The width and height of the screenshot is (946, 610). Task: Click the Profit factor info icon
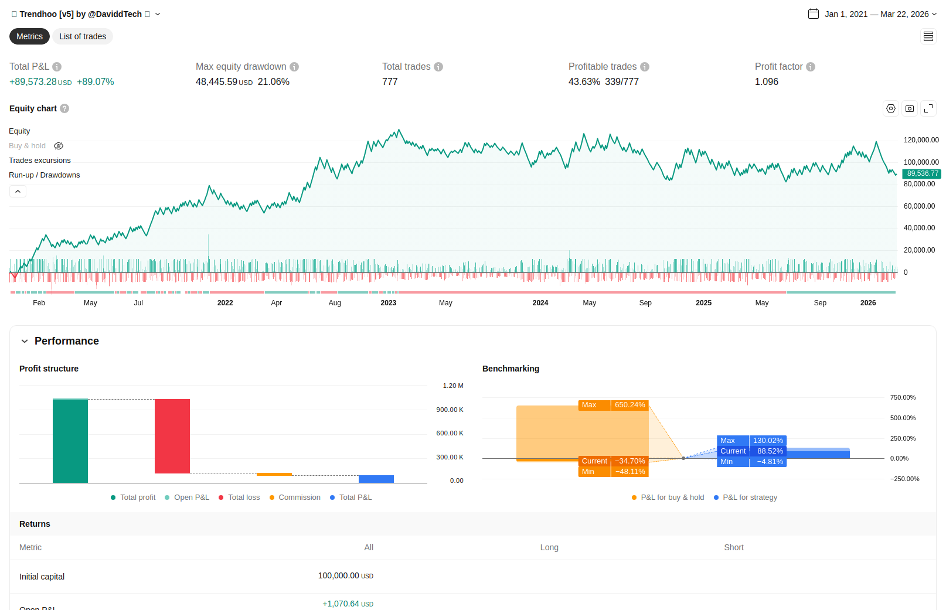tap(811, 67)
